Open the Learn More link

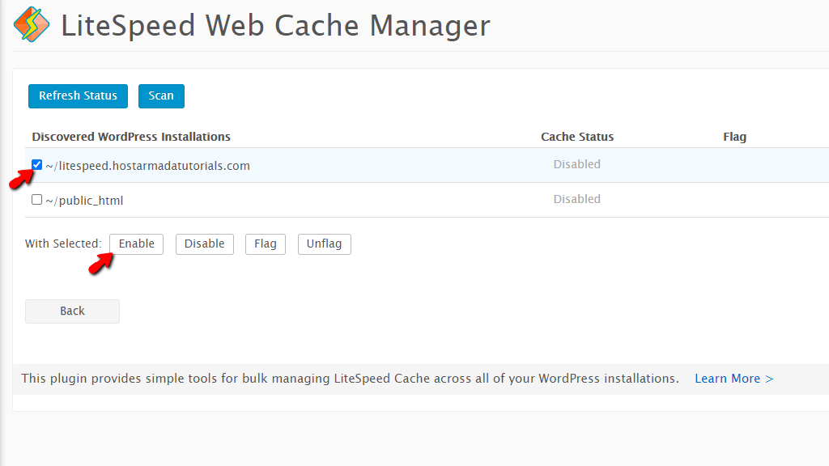point(733,379)
